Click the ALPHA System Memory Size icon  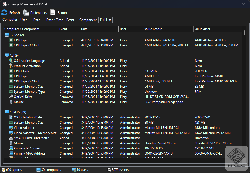click(x=11, y=122)
